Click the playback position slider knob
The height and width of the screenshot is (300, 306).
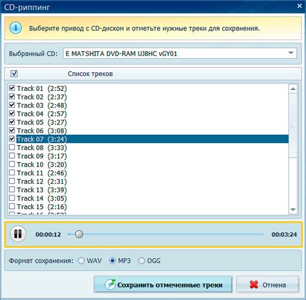pos(79,234)
